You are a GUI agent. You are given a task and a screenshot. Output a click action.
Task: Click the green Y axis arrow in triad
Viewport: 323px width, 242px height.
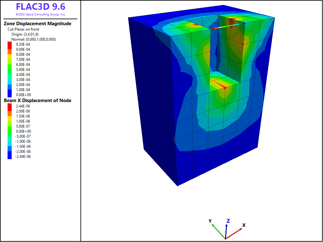point(218,230)
